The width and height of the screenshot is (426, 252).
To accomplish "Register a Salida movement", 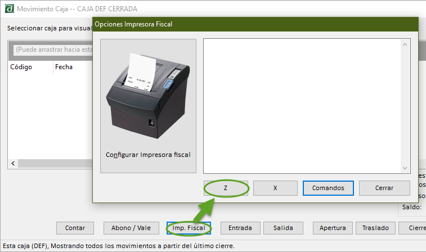I will coord(283,228).
